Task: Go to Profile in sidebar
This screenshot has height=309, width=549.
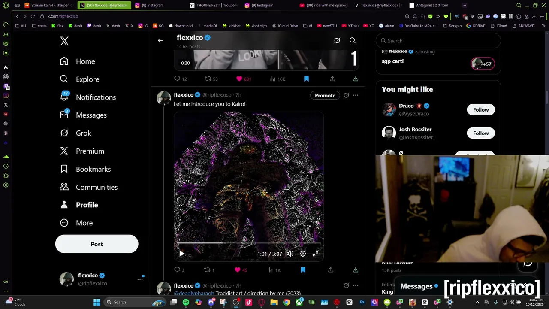Action: click(79, 205)
